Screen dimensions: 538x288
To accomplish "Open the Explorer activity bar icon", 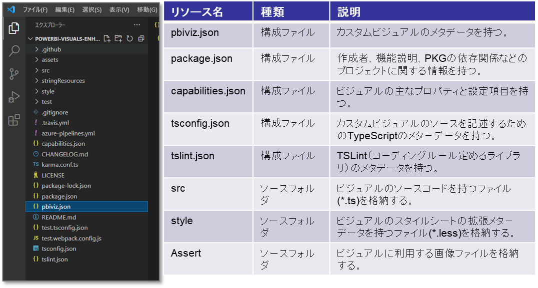I will point(13,28).
